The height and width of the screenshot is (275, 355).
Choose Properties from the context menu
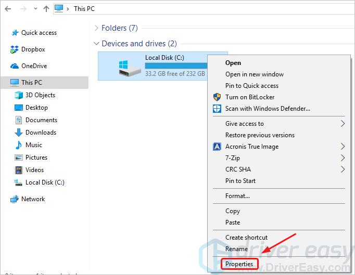pos(239,264)
